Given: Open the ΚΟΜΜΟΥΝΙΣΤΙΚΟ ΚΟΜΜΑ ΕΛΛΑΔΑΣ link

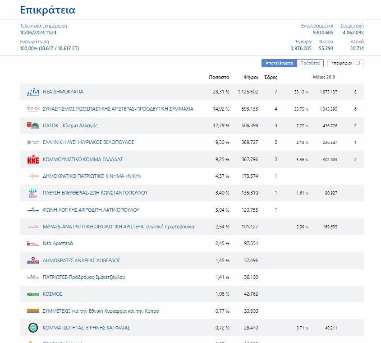Looking at the screenshot, I should [x=83, y=159].
